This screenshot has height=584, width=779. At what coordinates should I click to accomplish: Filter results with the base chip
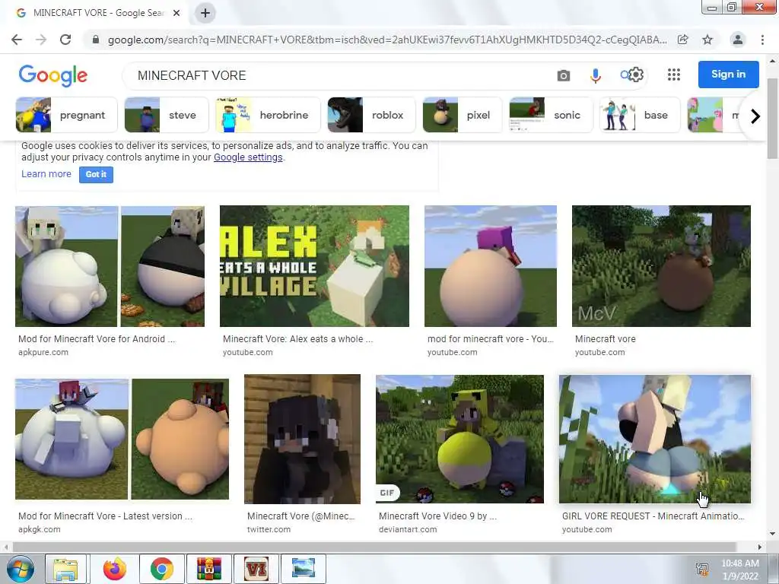tap(639, 116)
